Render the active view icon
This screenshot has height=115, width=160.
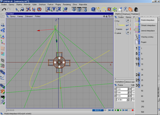[x=74, y=9]
